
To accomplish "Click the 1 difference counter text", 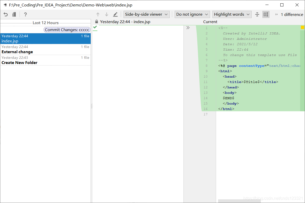I will (x=292, y=15).
